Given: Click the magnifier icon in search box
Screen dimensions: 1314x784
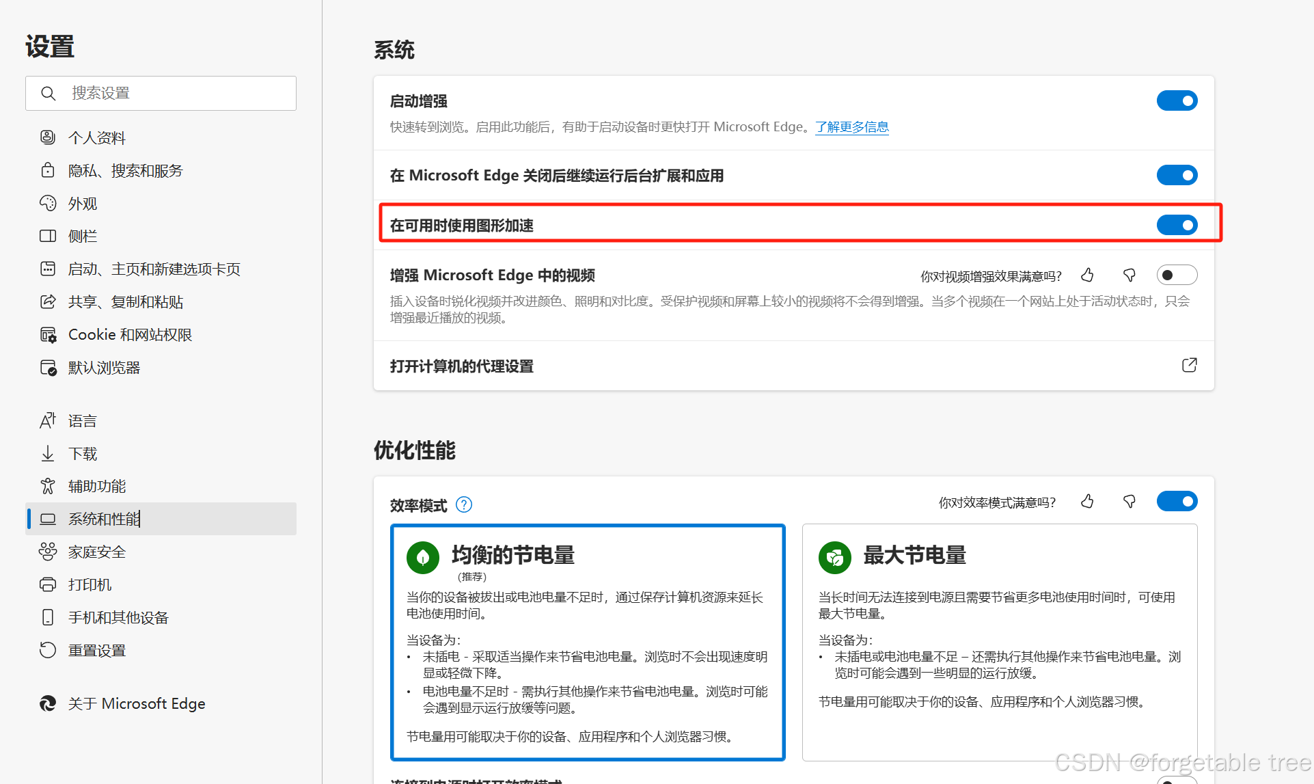Looking at the screenshot, I should (x=48, y=93).
